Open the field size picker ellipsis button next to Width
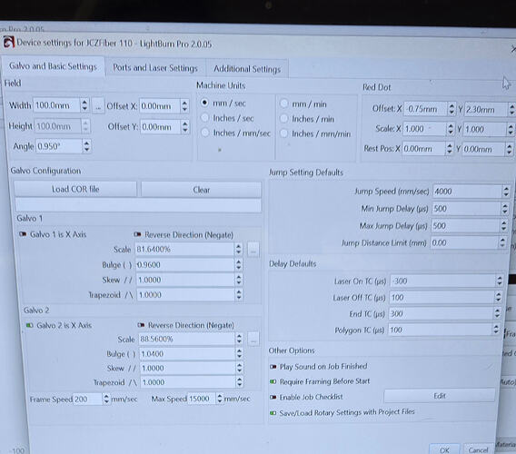The width and height of the screenshot is (516, 454). 98,106
